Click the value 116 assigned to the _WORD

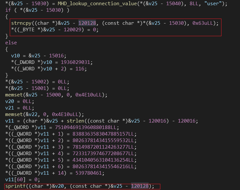80,69
